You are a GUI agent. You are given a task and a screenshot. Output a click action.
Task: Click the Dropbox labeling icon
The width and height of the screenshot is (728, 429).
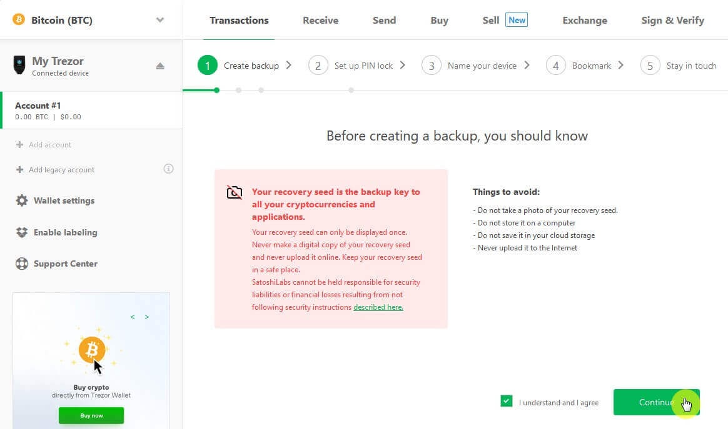[22, 232]
